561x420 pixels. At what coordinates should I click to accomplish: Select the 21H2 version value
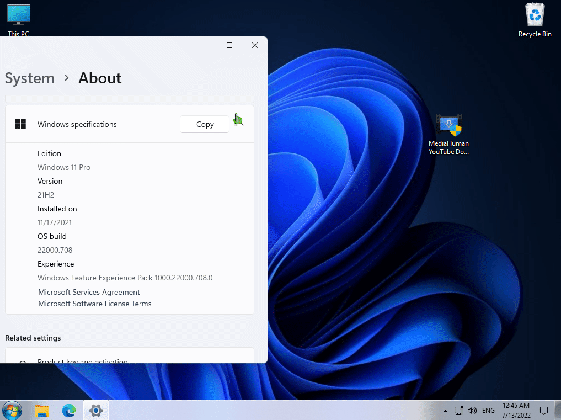[46, 195]
